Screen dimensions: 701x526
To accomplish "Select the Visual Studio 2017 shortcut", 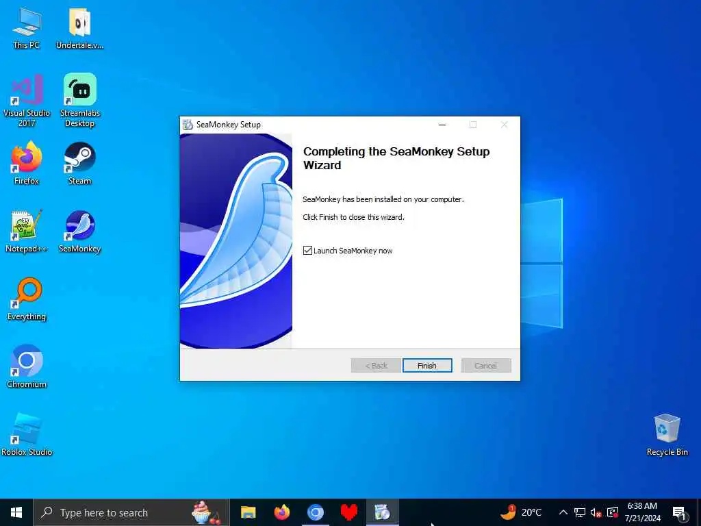I will coord(27,101).
